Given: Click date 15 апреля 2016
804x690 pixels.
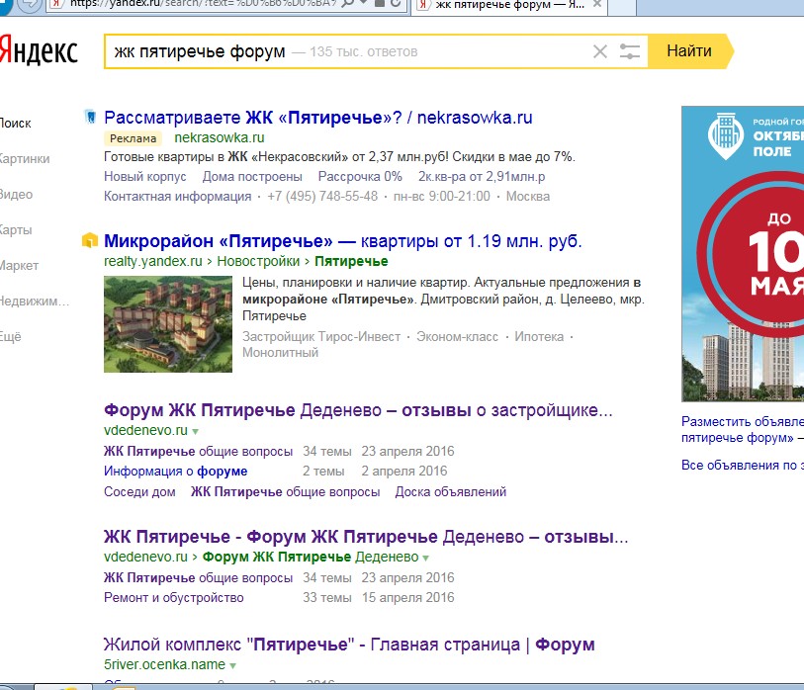Looking at the screenshot, I should 408,598.
